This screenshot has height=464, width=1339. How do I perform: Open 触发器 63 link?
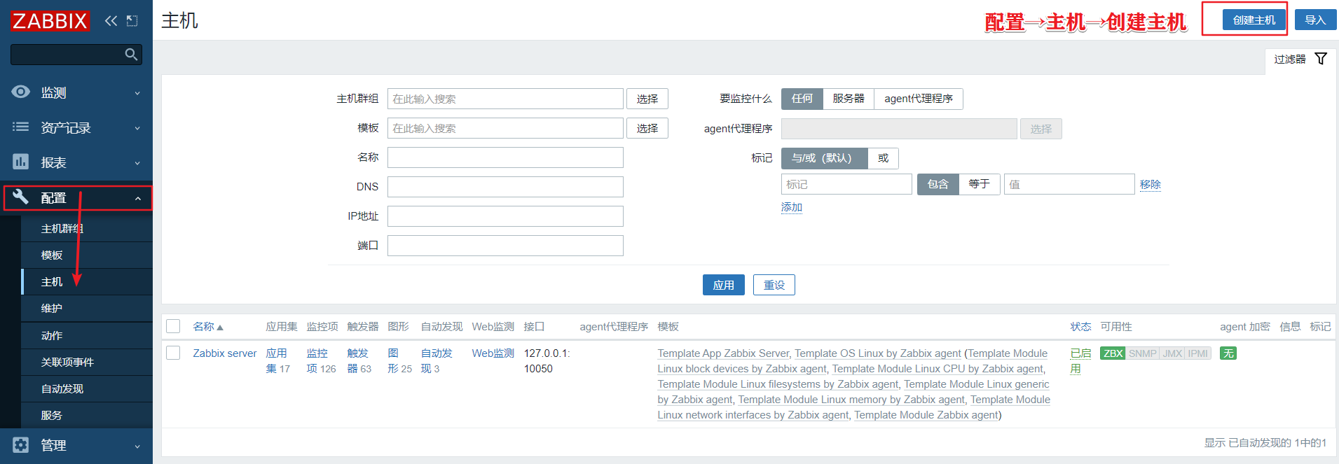pos(357,361)
